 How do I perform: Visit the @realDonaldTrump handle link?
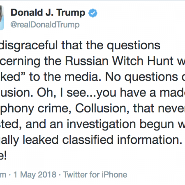45,25
